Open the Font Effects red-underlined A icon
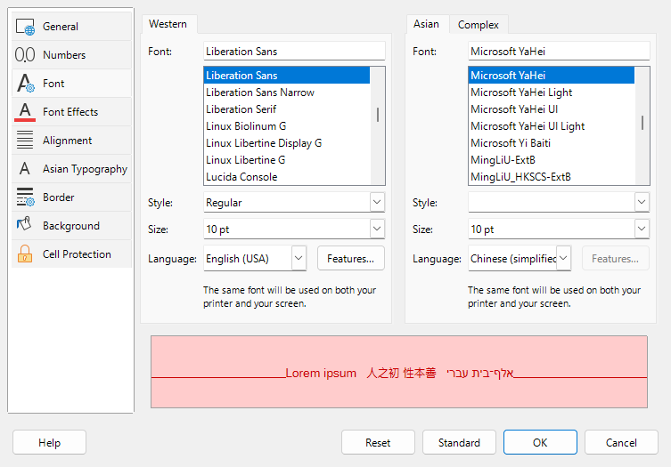Screen dimensions: 671x467 point(25,112)
